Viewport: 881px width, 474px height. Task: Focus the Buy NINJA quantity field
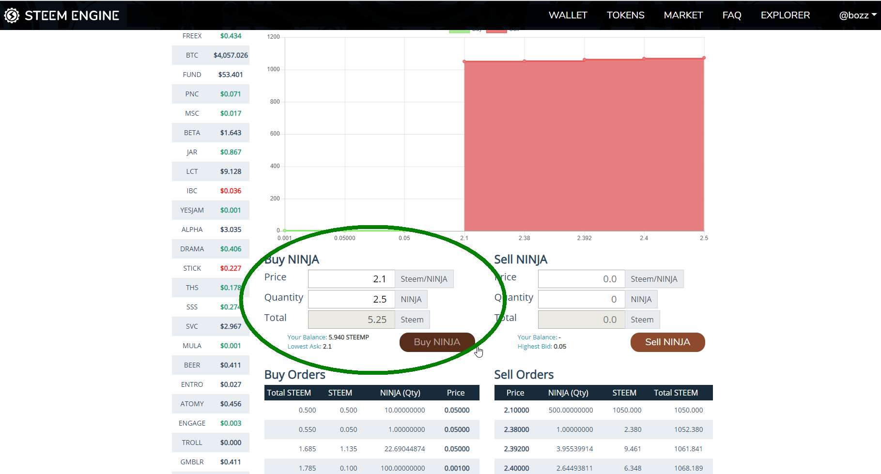point(352,299)
